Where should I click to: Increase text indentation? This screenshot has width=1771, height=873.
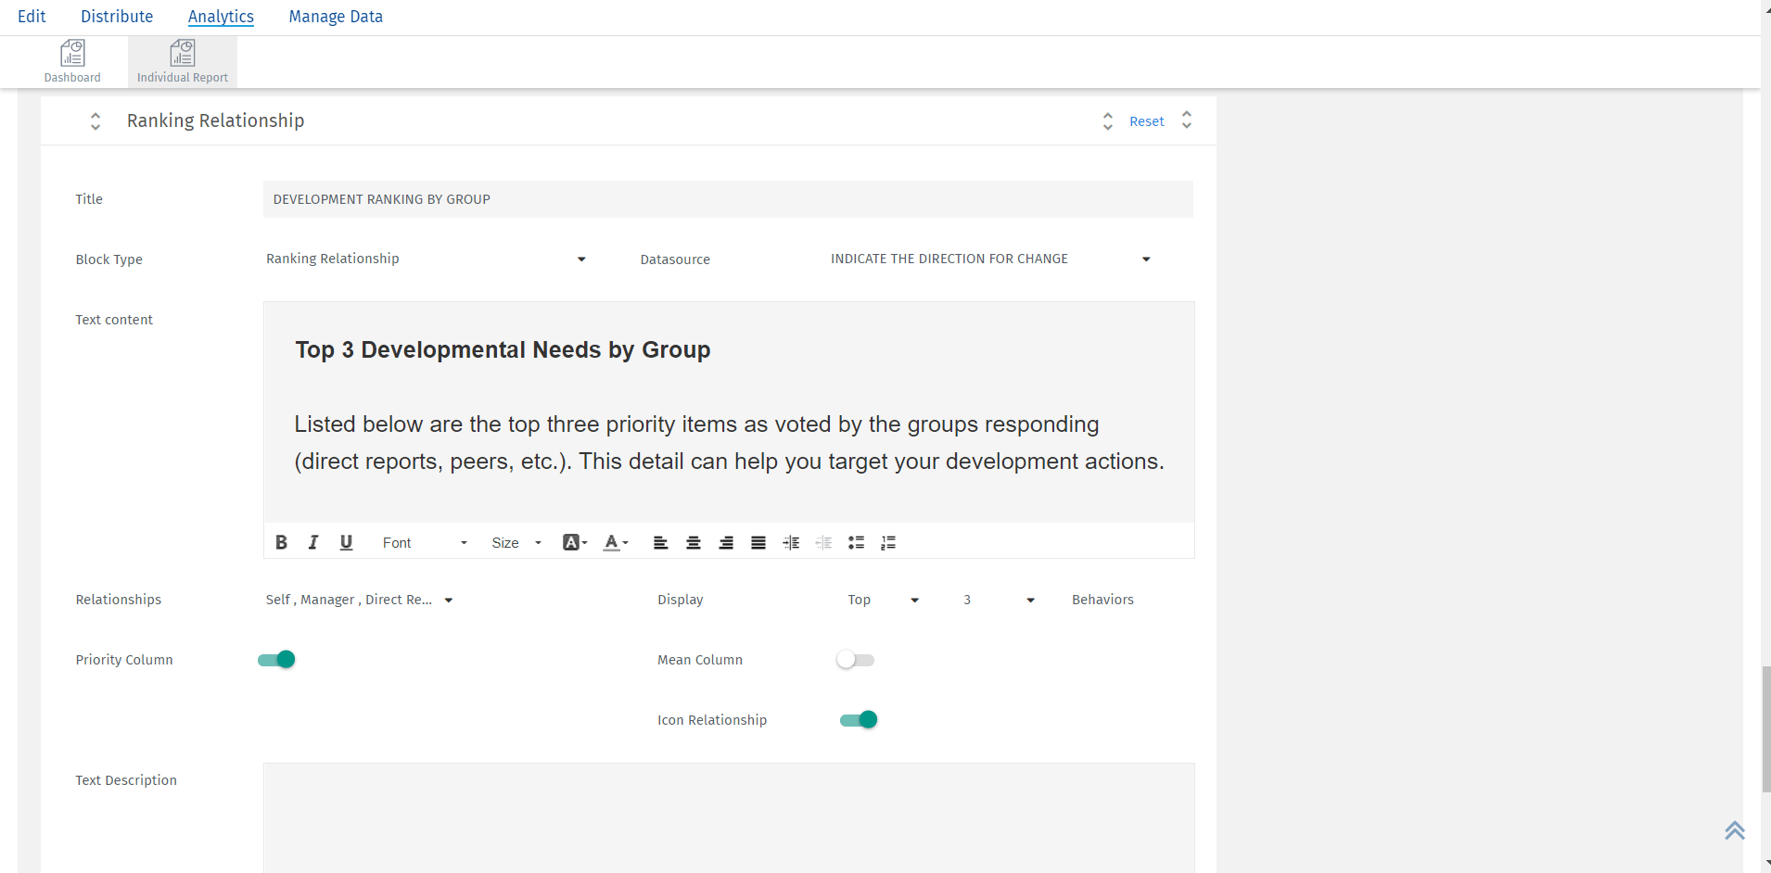pyautogui.click(x=791, y=542)
